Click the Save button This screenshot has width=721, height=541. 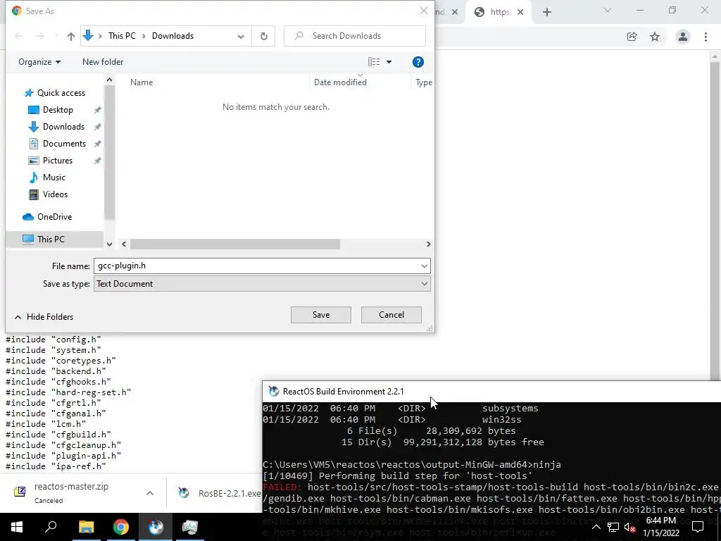321,315
